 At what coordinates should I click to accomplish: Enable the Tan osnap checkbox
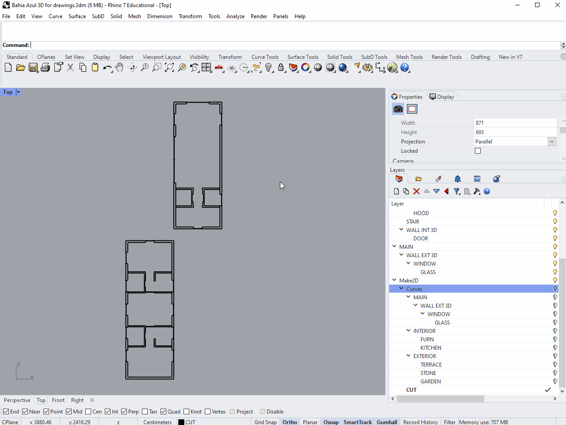click(145, 412)
